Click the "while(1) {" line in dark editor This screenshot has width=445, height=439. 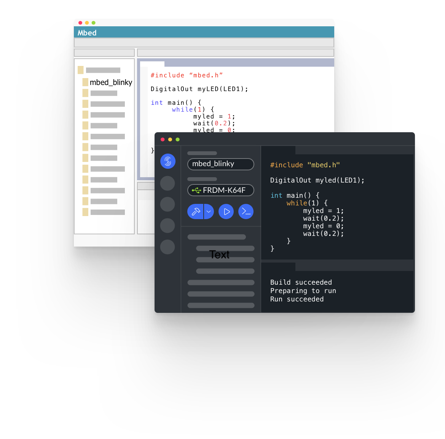pyautogui.click(x=307, y=203)
